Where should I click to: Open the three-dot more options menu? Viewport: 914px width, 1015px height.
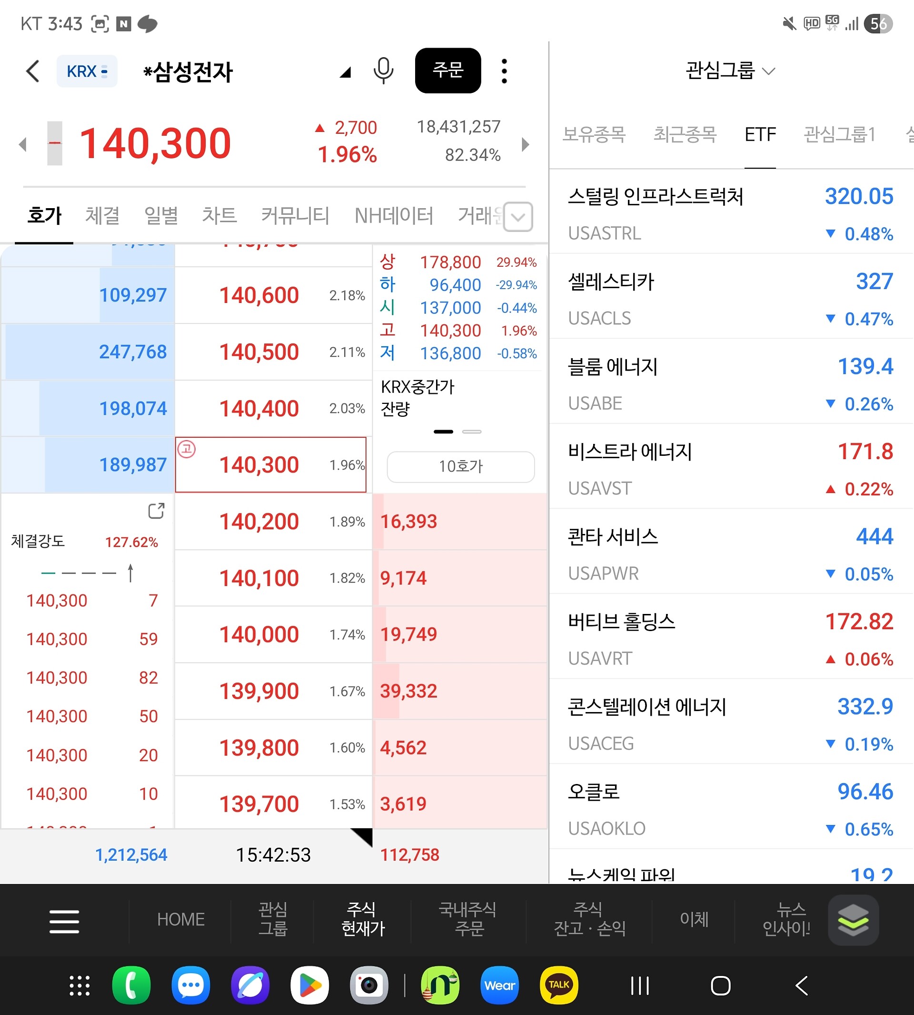click(504, 71)
